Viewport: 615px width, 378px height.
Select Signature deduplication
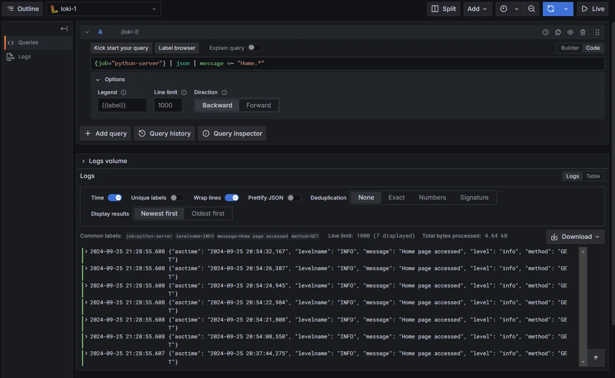click(x=474, y=198)
